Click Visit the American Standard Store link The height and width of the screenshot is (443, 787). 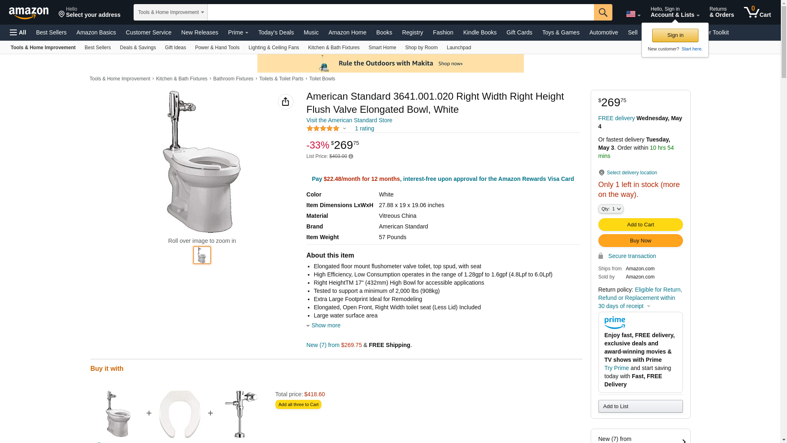(349, 120)
